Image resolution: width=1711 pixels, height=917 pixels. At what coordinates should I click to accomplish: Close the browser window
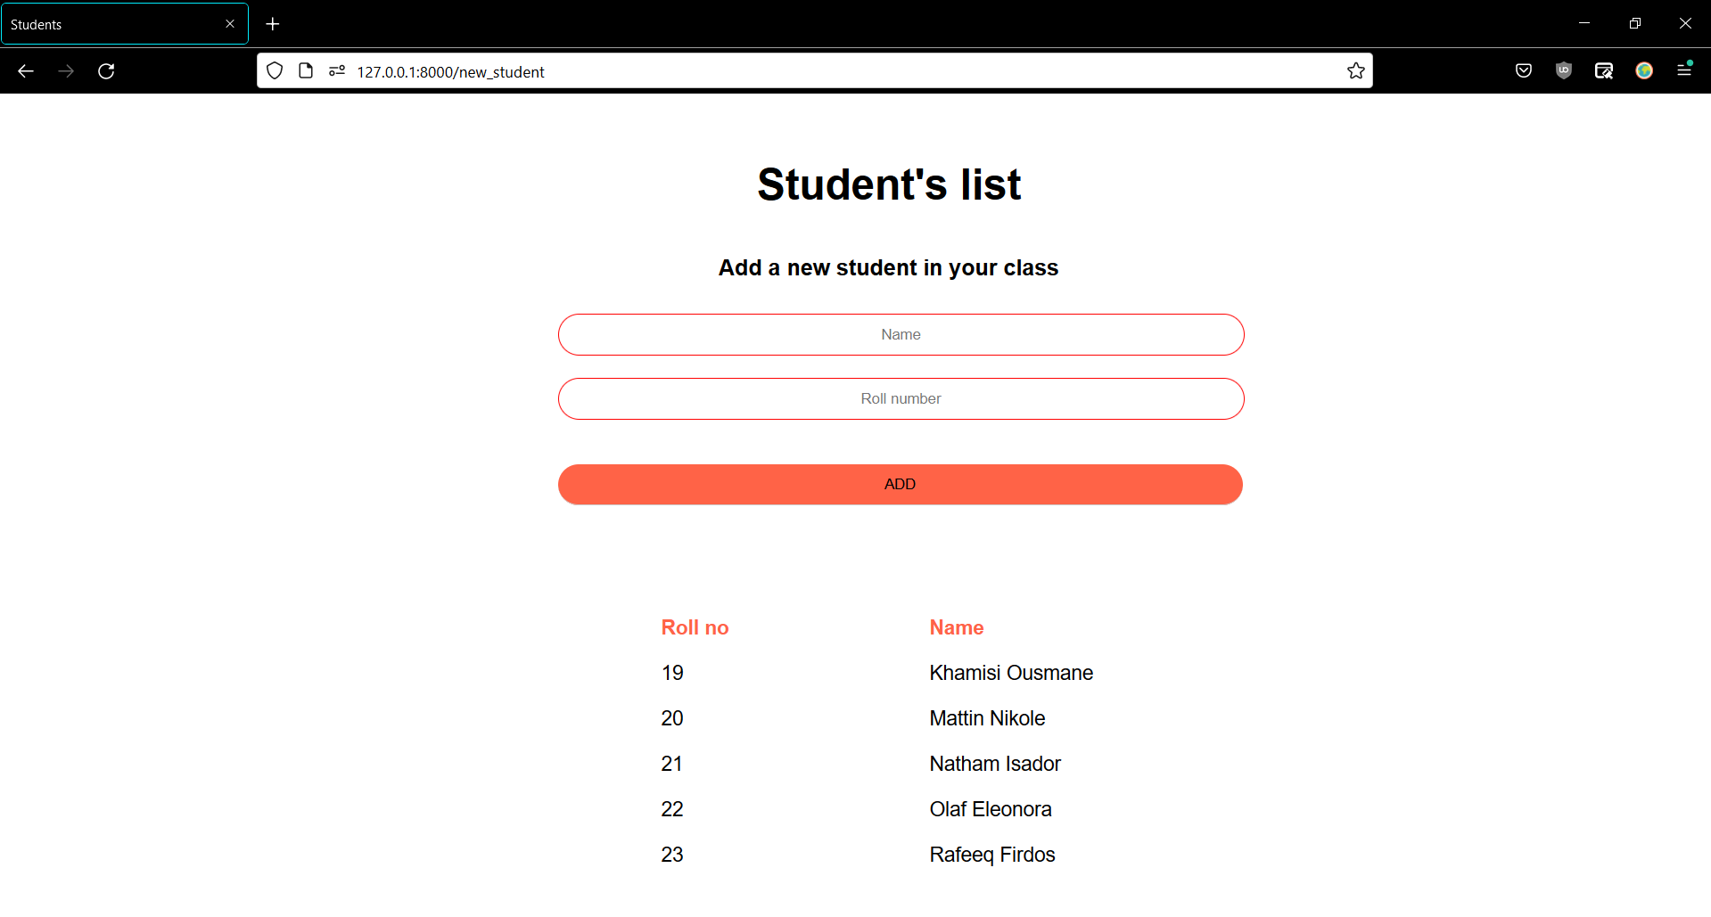click(x=1685, y=23)
